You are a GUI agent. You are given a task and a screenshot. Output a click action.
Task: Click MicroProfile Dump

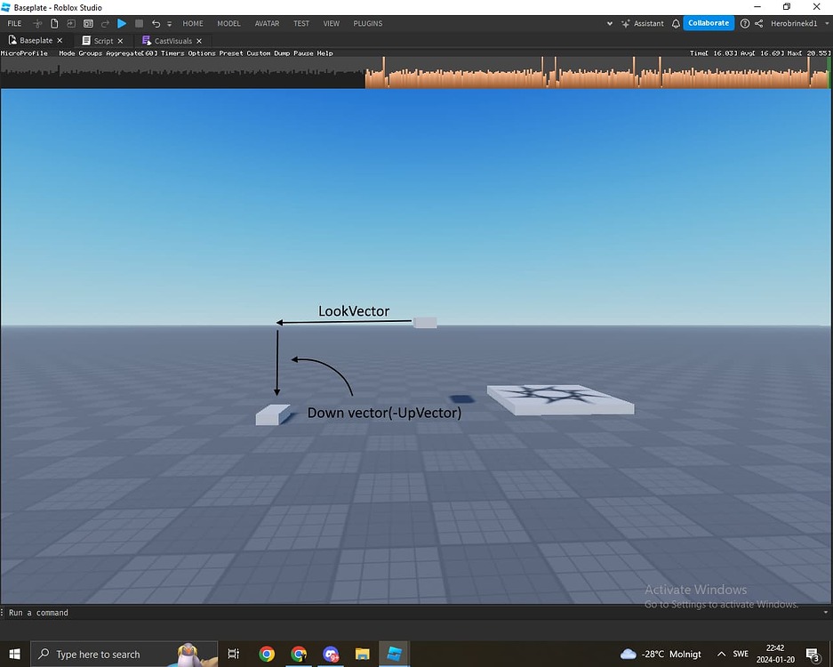[x=282, y=53]
